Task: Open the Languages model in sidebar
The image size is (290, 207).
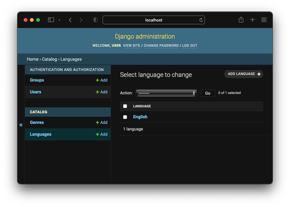Action: click(41, 134)
